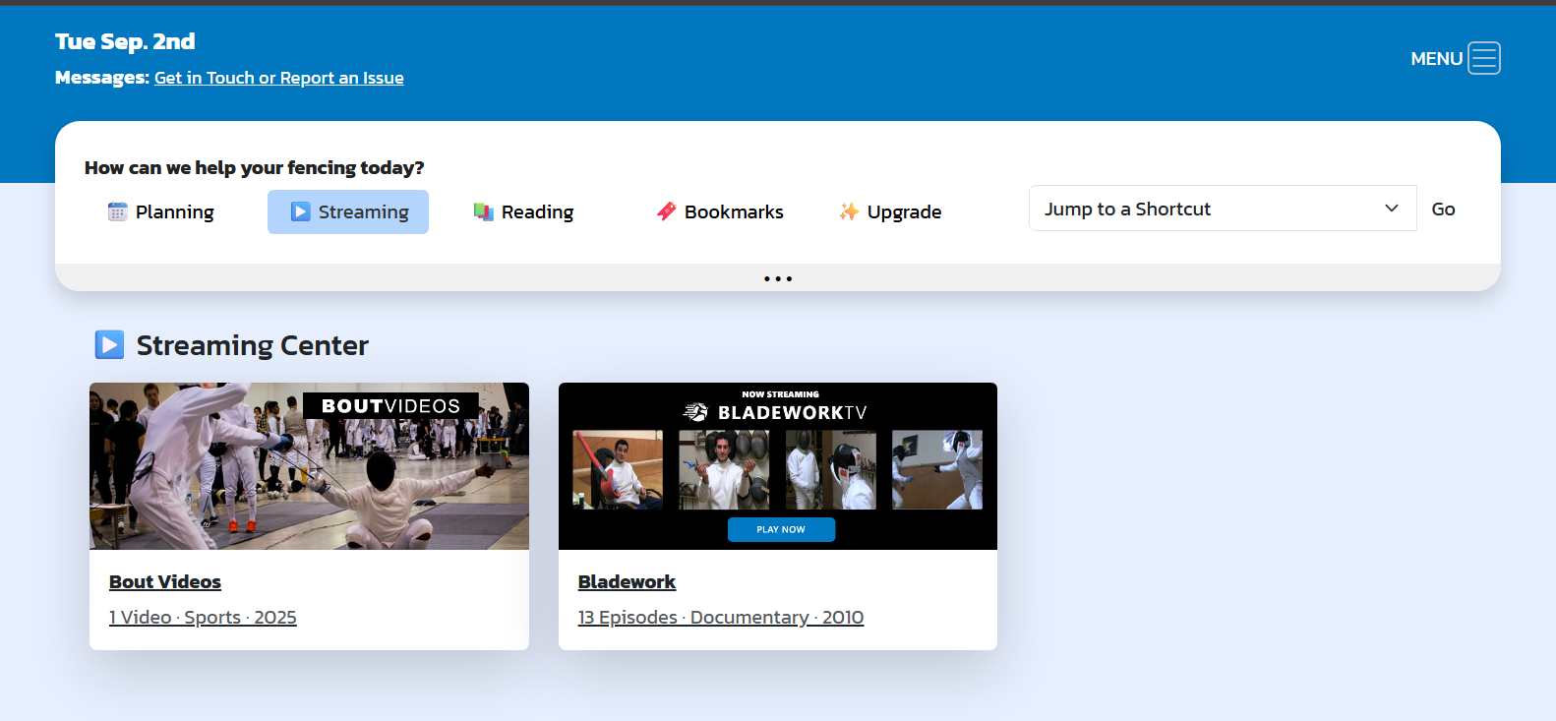Viewport: 1556px width, 721px height.
Task: Open the Bladework title link
Action: click(x=627, y=581)
